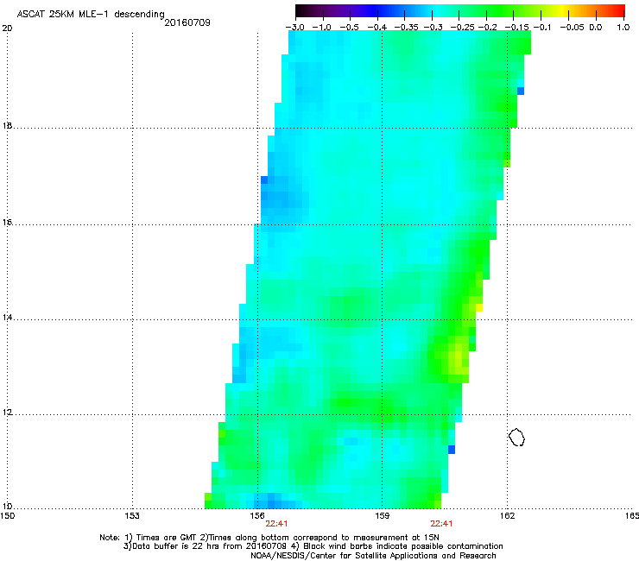Click the colorbar label -0.25

463,28
